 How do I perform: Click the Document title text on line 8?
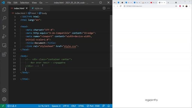[x=40, y=43]
